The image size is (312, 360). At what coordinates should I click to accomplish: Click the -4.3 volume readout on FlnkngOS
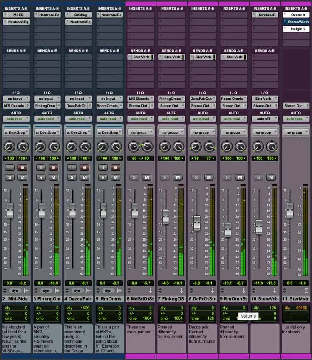pyautogui.click(x=165, y=283)
